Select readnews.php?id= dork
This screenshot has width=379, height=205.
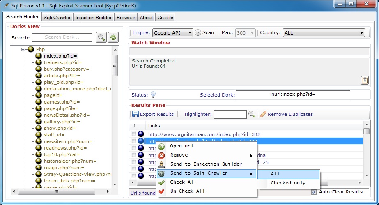65,148
